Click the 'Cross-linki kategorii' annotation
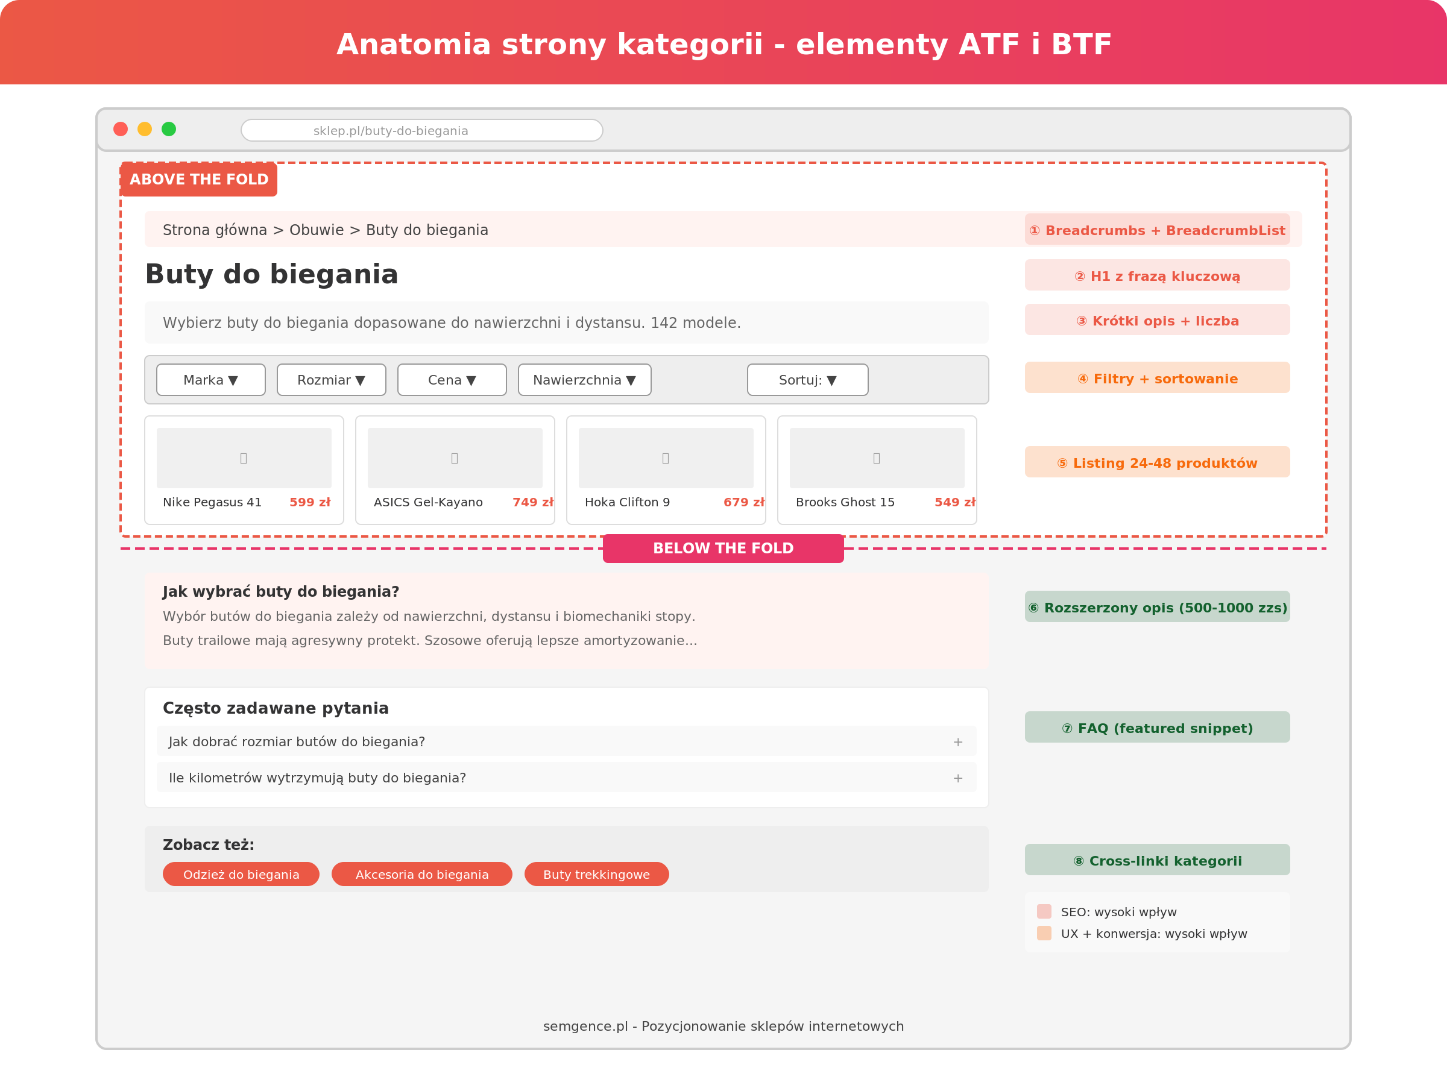The height and width of the screenshot is (1085, 1447). pyautogui.click(x=1157, y=860)
